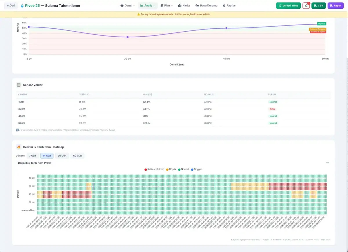Click the 30 cm data point on curve
This screenshot has width=348, height=252.
128,37
